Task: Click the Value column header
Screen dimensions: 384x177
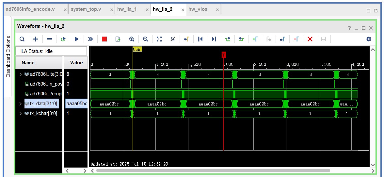Action: tap(76, 63)
